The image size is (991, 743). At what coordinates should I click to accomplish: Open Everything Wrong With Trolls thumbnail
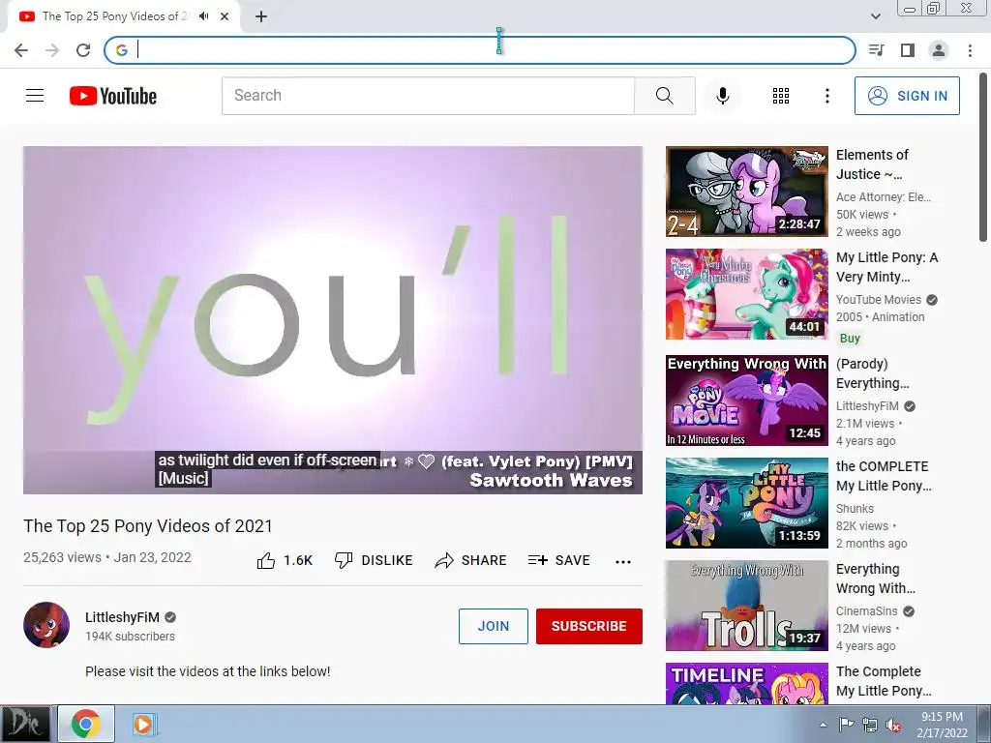tap(746, 606)
